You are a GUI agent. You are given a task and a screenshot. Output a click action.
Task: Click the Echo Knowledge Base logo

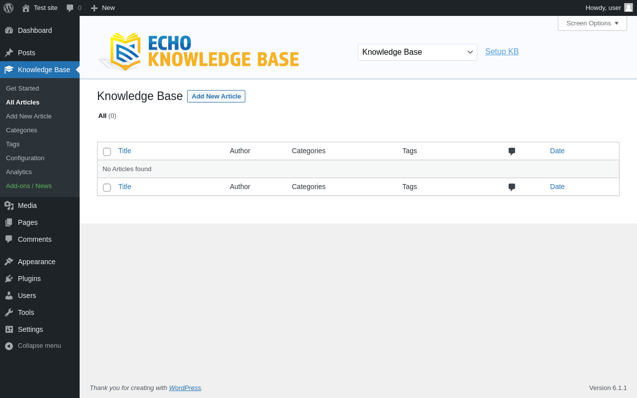[198, 52]
